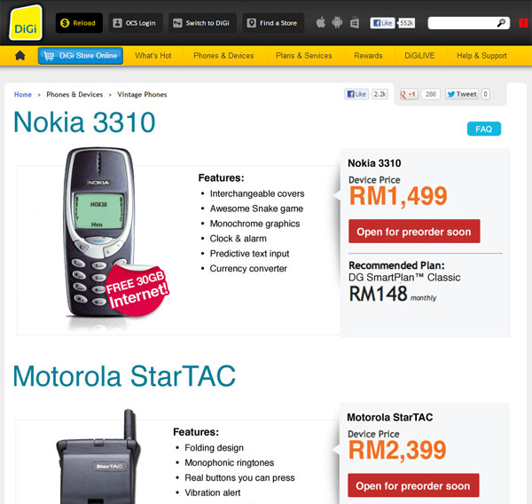532x504 pixels.
Task: Click the Android platform icon
Action: tap(337, 23)
